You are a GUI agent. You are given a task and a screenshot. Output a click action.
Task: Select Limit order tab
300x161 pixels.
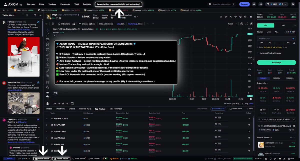coord(268,32)
